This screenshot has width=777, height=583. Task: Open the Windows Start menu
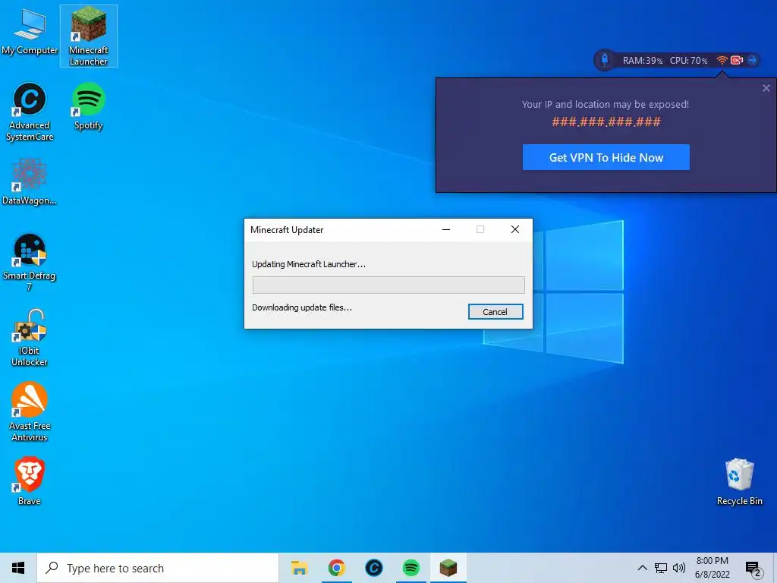18,568
